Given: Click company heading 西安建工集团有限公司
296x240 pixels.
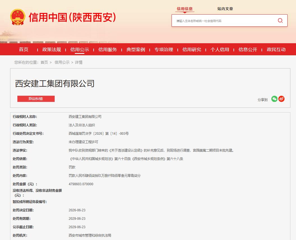Looking at the screenshot, I should pyautogui.click(x=55, y=84).
